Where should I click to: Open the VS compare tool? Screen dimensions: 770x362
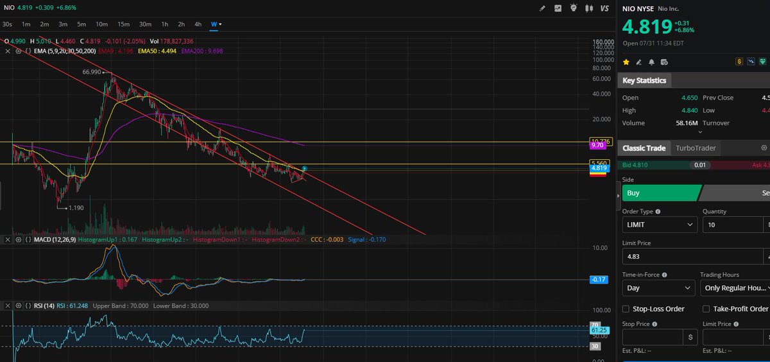(x=604, y=8)
